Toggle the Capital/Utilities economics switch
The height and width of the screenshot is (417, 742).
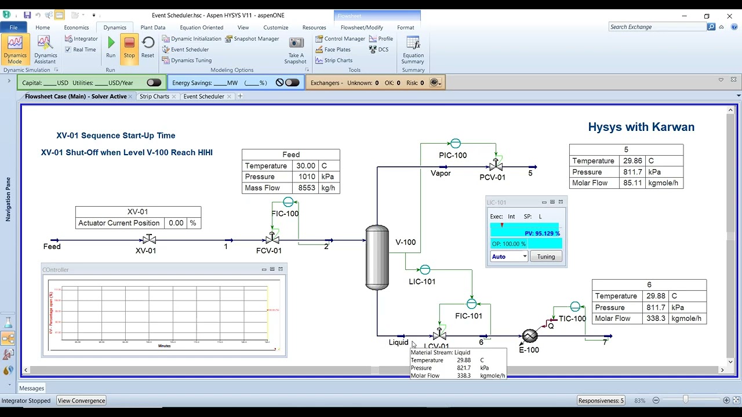(154, 83)
